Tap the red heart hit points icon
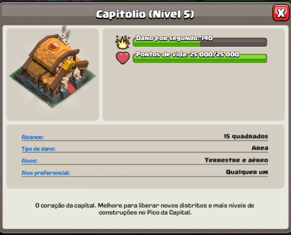 [123, 58]
